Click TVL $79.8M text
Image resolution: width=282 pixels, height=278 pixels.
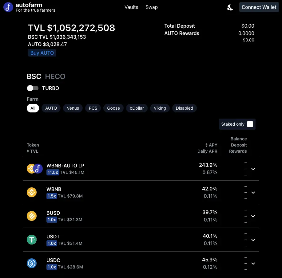click(70, 196)
